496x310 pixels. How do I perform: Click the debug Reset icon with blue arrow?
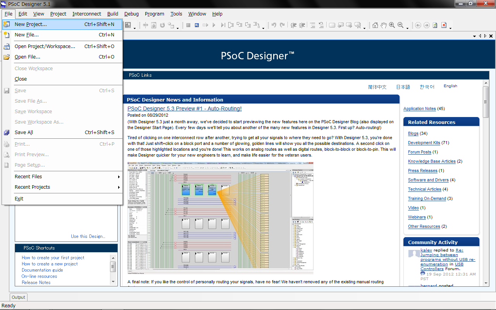(x=197, y=25)
